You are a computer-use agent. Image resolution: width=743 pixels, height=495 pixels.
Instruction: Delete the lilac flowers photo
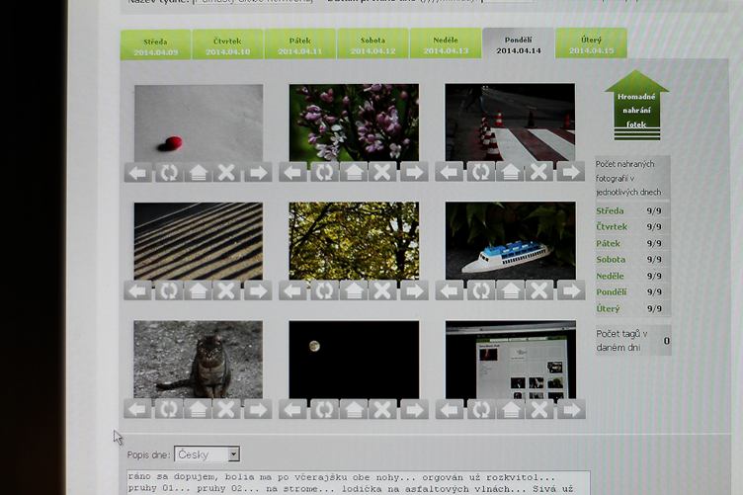pyautogui.click(x=382, y=173)
